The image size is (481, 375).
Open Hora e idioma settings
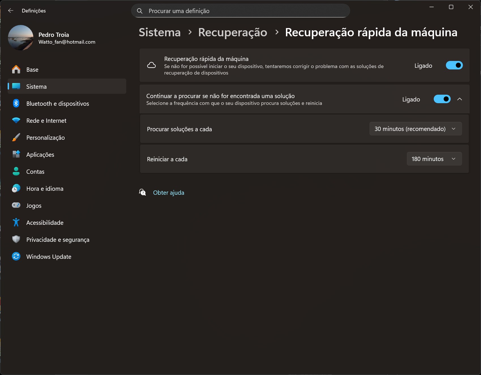[45, 188]
